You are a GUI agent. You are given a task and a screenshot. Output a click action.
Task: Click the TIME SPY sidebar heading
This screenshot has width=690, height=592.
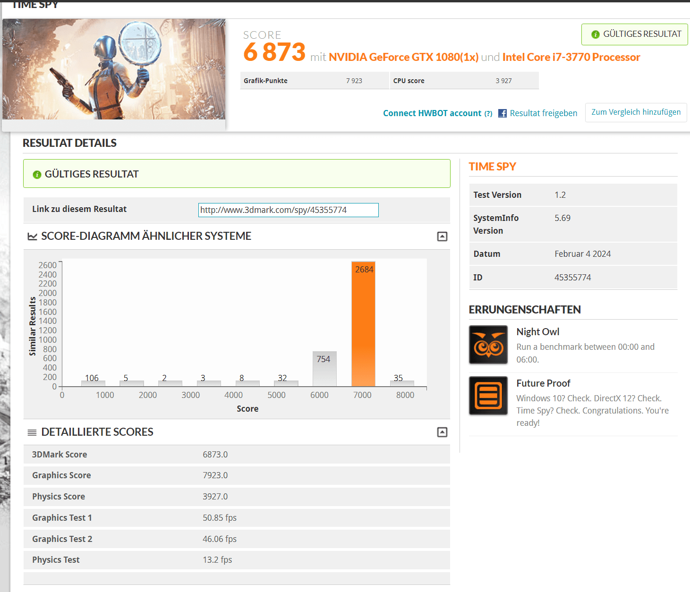(x=492, y=167)
